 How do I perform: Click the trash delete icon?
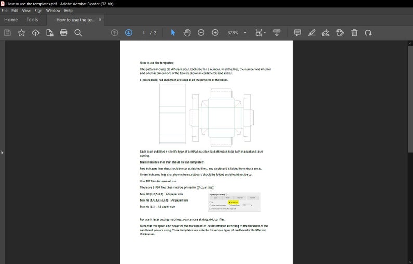pos(354,33)
